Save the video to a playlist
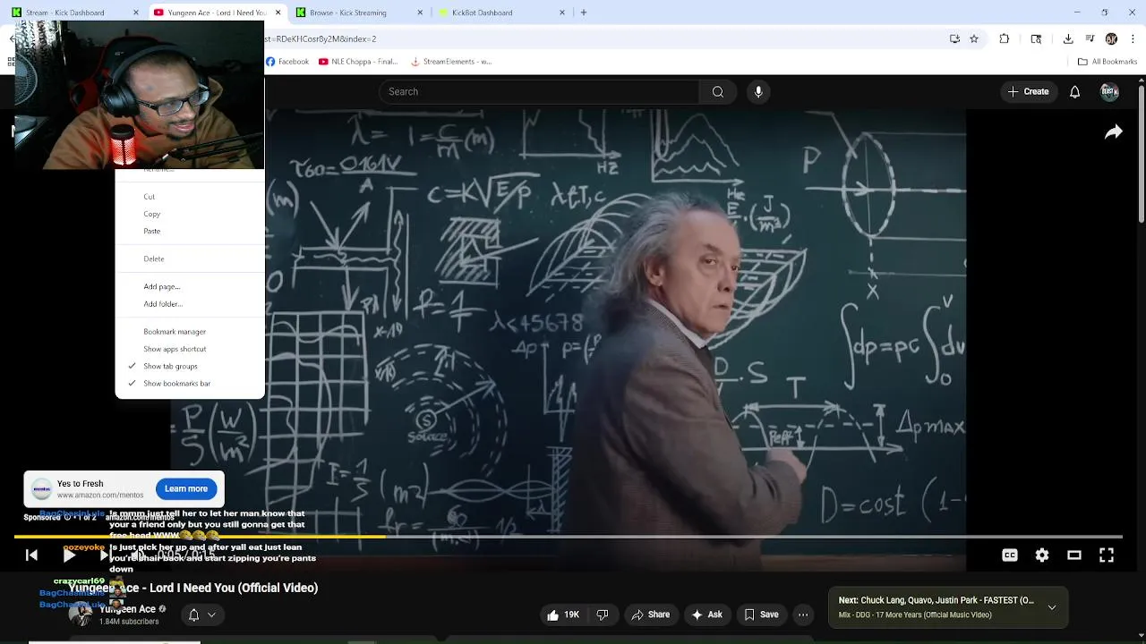 click(761, 614)
